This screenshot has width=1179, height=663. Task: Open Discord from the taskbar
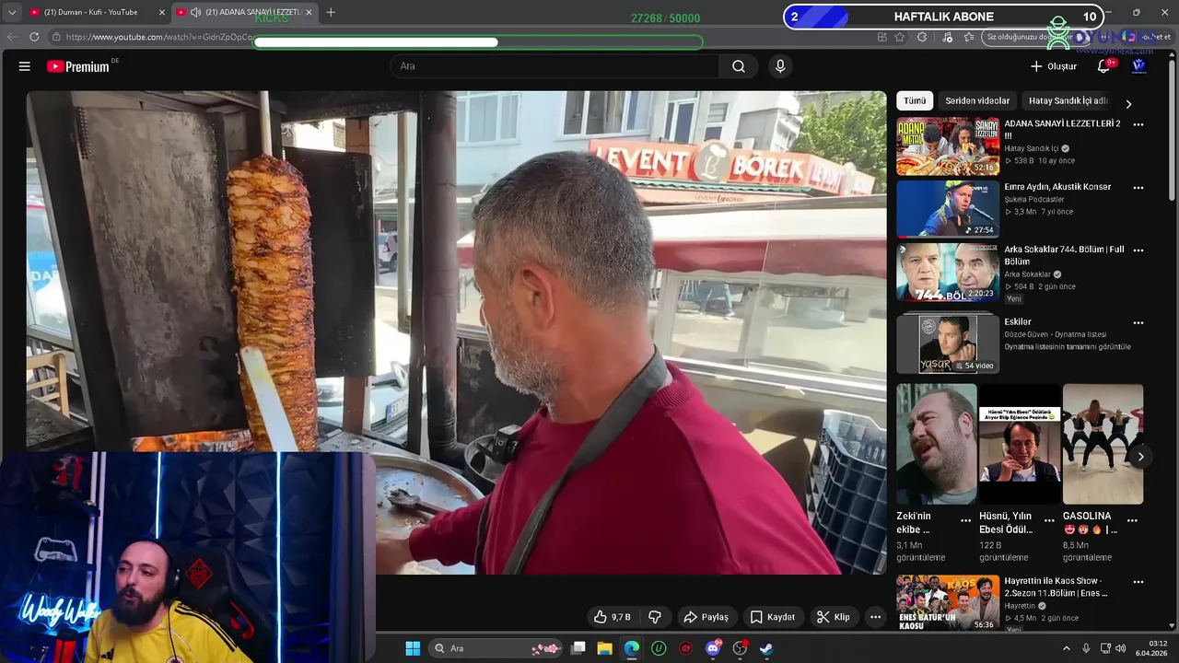713,648
